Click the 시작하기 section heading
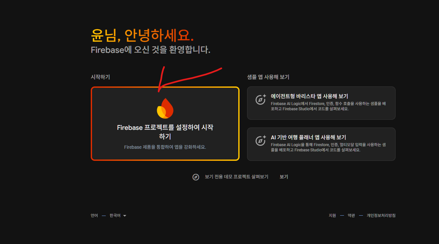Viewport: 439px width, 244px height. 101,77
